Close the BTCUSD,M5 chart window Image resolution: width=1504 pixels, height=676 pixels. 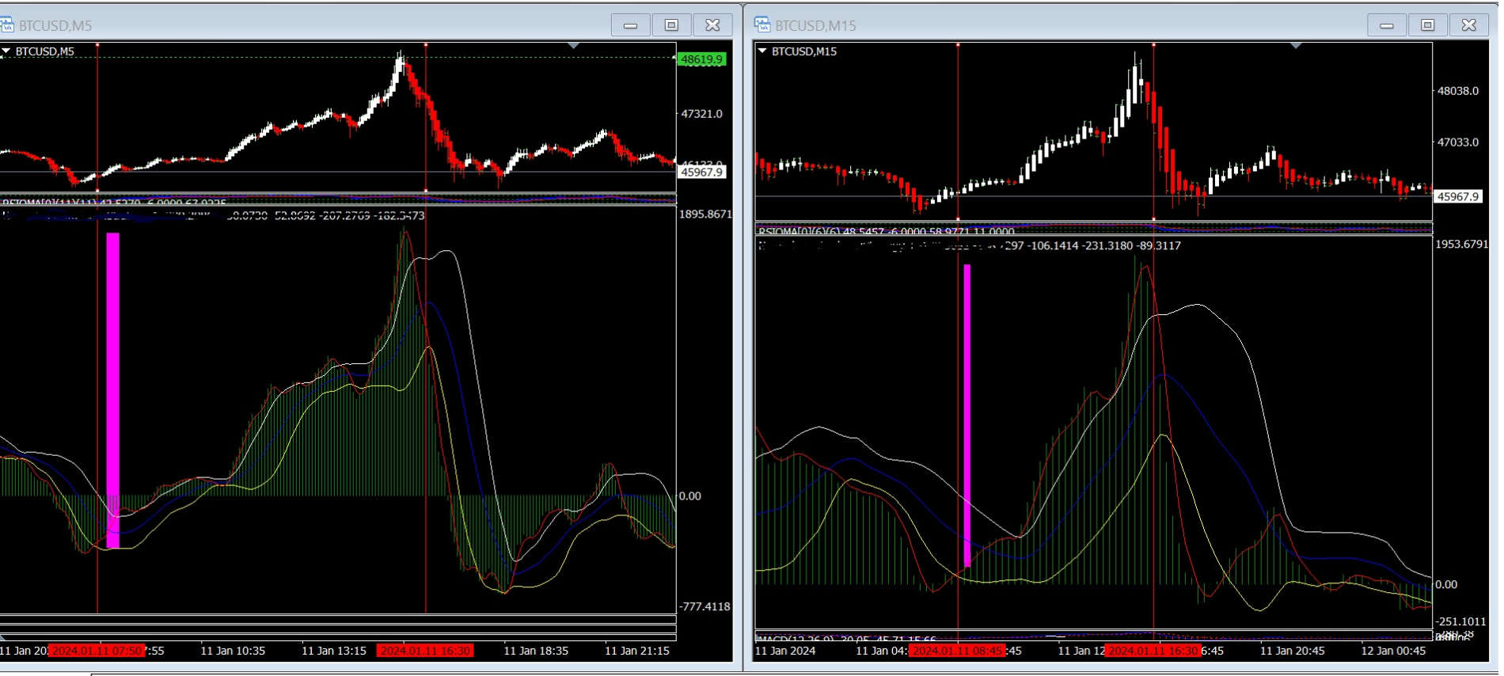point(713,25)
